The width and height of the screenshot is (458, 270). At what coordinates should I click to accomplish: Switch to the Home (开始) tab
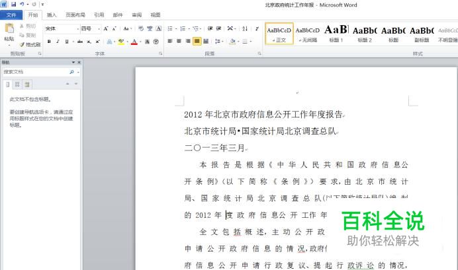[x=32, y=15]
